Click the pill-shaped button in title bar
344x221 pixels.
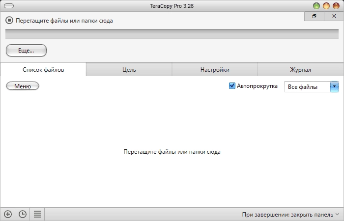9,6
